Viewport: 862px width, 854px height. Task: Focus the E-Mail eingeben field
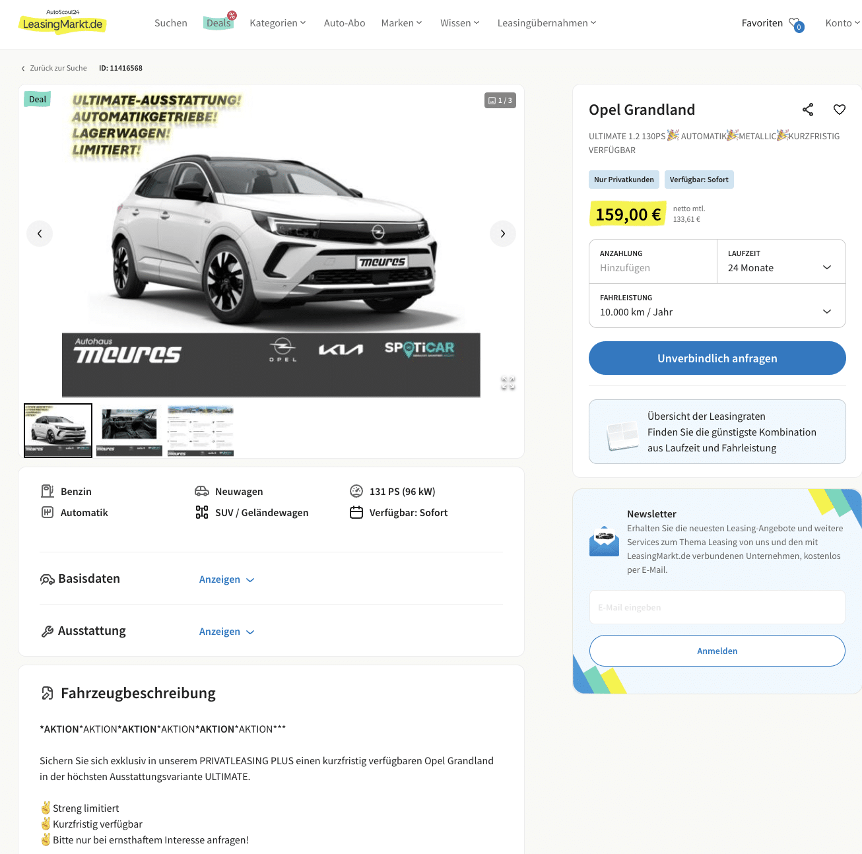(x=717, y=607)
